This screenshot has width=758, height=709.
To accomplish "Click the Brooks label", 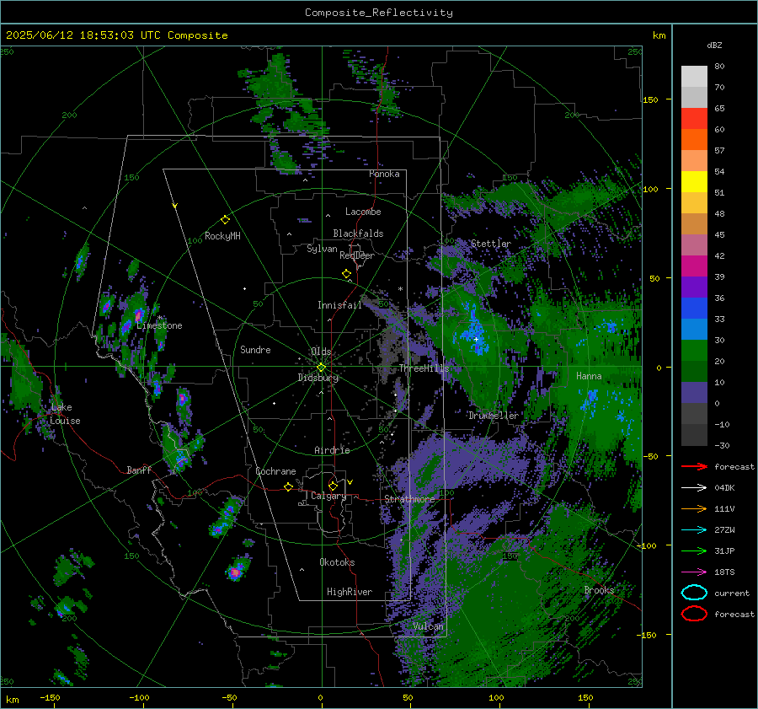I will [x=599, y=590].
